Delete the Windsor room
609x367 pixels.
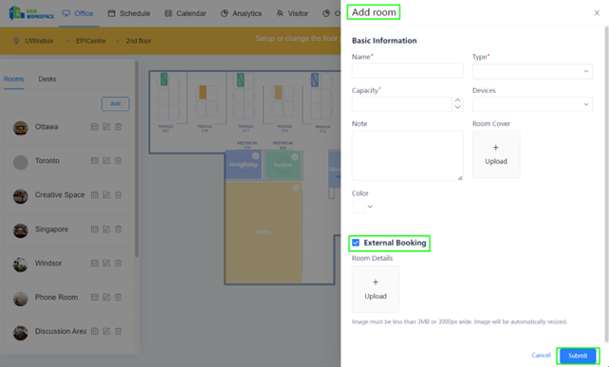point(119,264)
